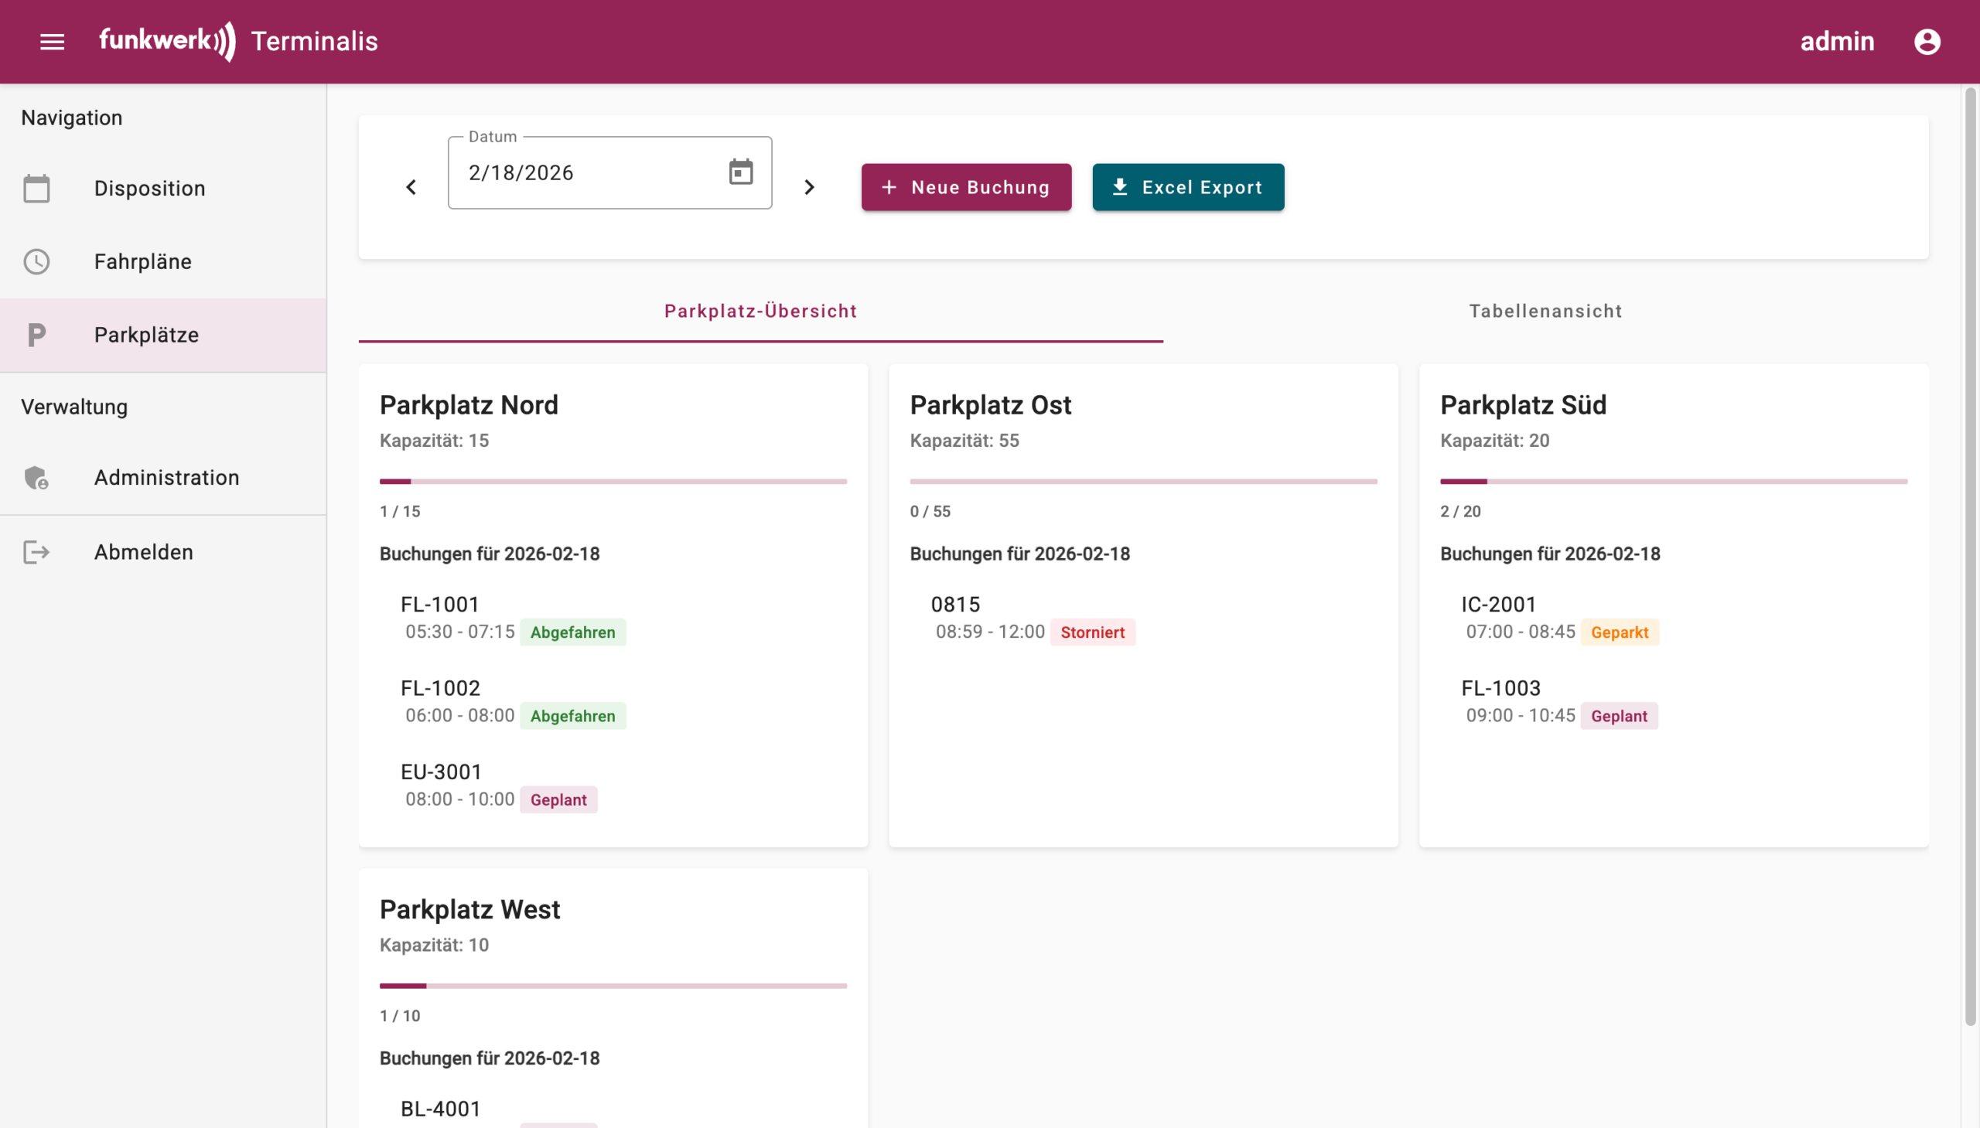Click the admin user account icon

pyautogui.click(x=1927, y=42)
